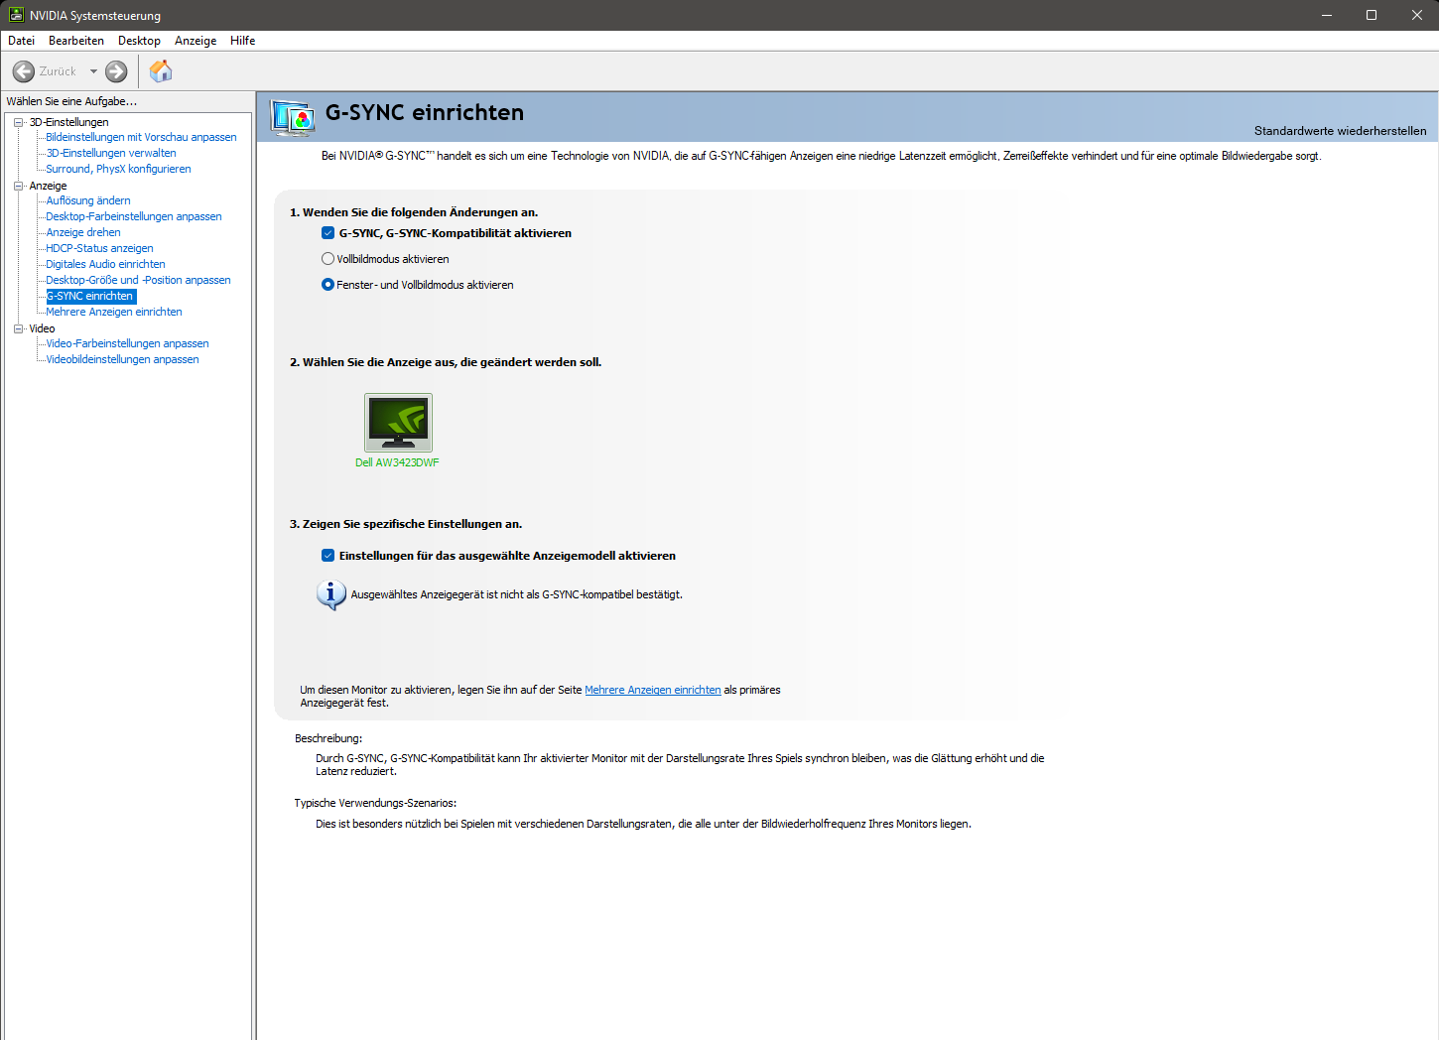Select G-SYNC einrichten tree item
1439x1040 pixels.
[x=90, y=296]
